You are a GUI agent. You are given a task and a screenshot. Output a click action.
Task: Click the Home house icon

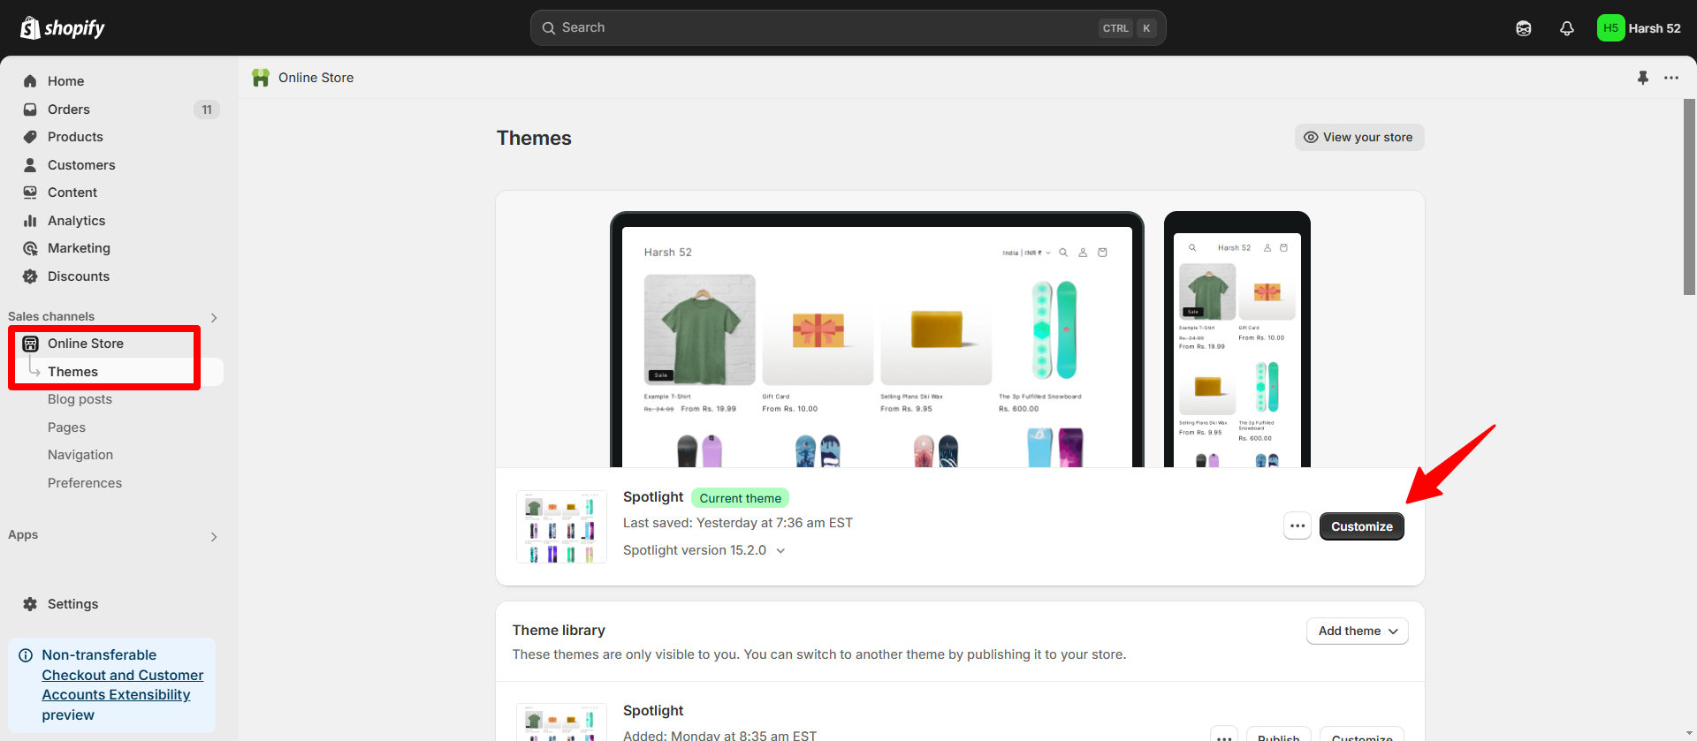(30, 81)
